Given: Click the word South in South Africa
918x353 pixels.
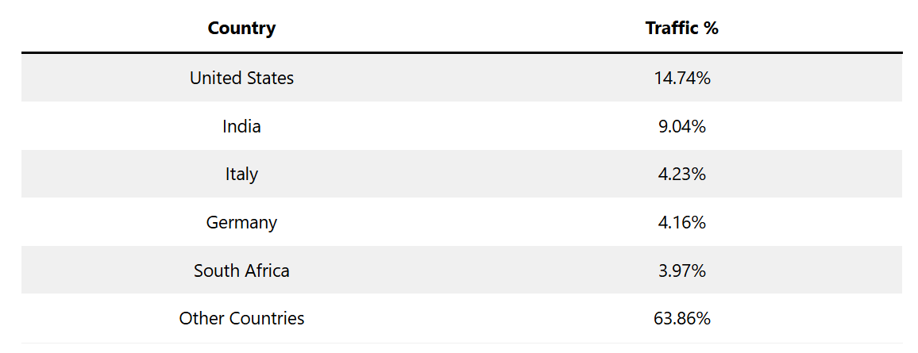Looking at the screenshot, I should point(215,271).
